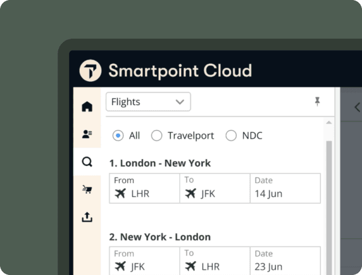Click the scrollbar up arrow

[329, 122]
